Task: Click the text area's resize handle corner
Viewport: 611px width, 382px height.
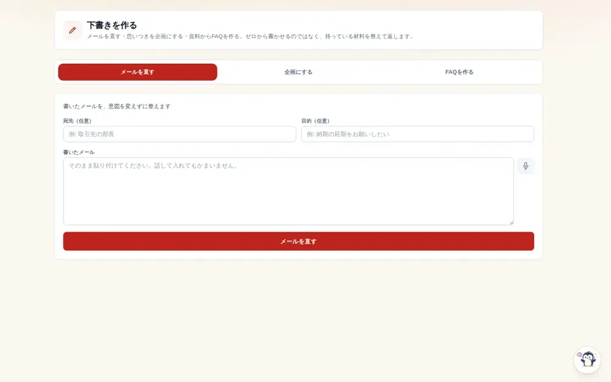Action: [511, 222]
